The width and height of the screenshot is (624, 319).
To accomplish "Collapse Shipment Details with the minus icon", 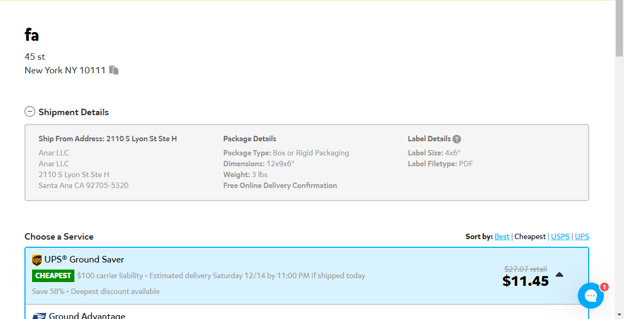I will coord(30,111).
